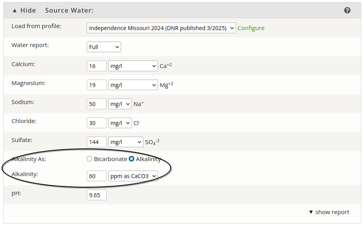The height and width of the screenshot is (226, 364).
Task: Open the Magnesium unit dropdown
Action: 133,85
